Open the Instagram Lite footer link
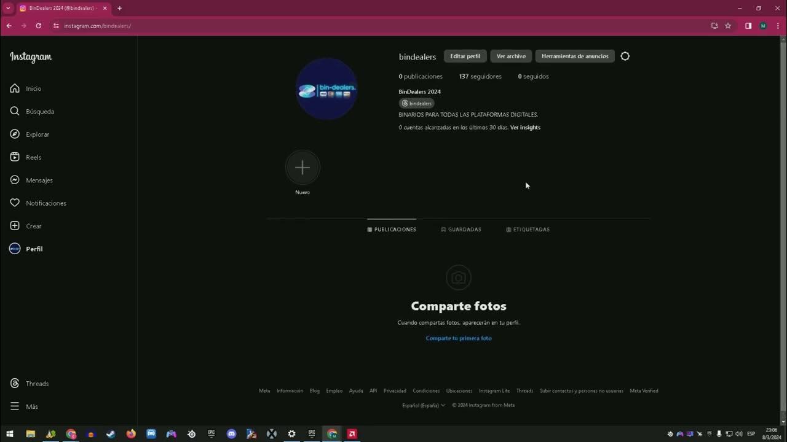 coord(494,390)
